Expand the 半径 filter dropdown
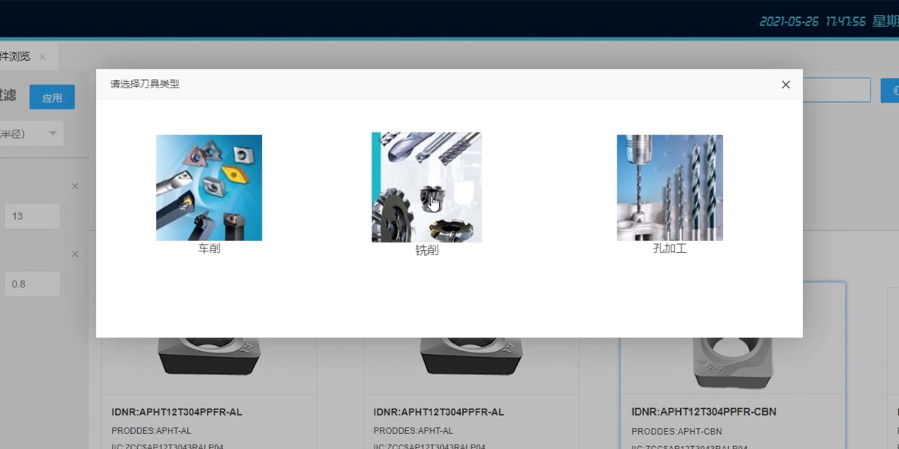899x449 pixels. 52,134
